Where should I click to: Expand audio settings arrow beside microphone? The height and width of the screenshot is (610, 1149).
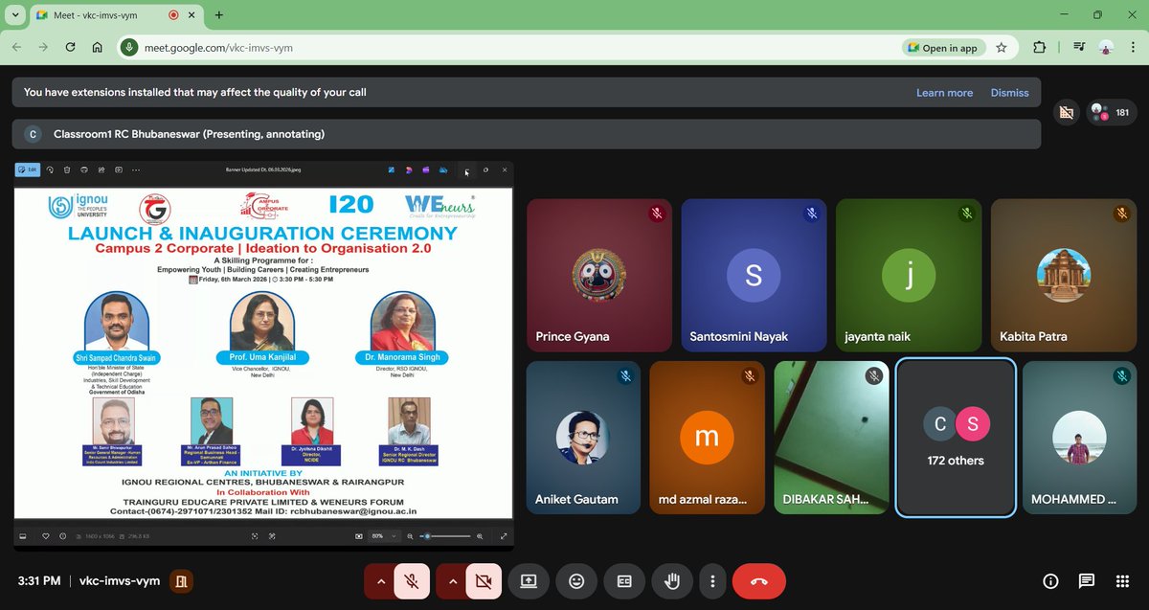[380, 580]
